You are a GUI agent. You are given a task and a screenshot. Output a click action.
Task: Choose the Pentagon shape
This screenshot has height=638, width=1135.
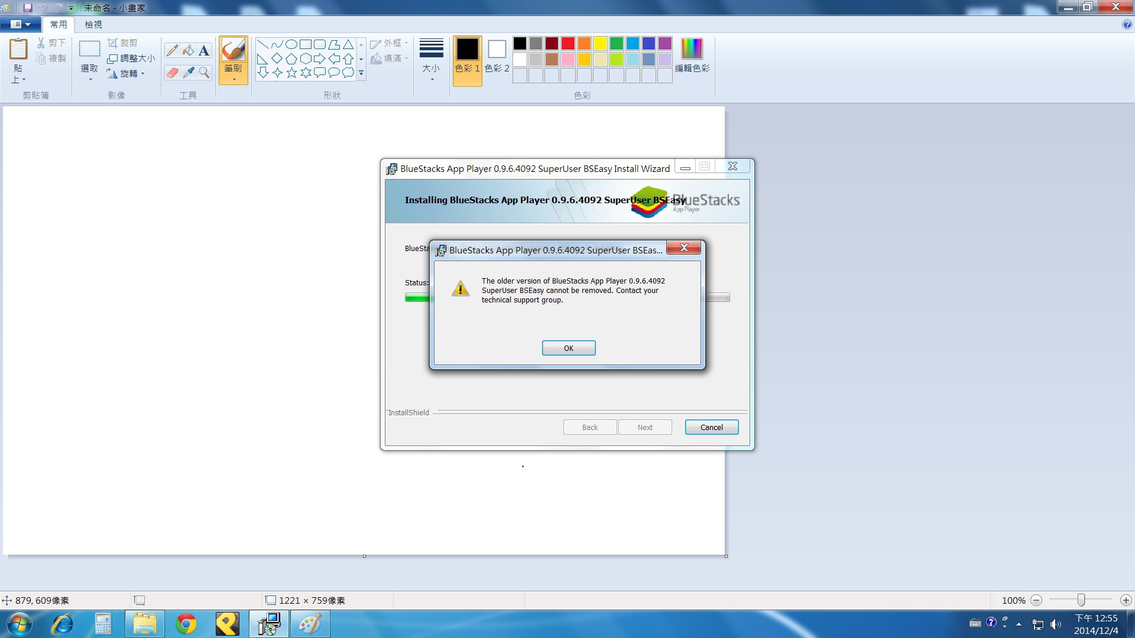pyautogui.click(x=291, y=58)
